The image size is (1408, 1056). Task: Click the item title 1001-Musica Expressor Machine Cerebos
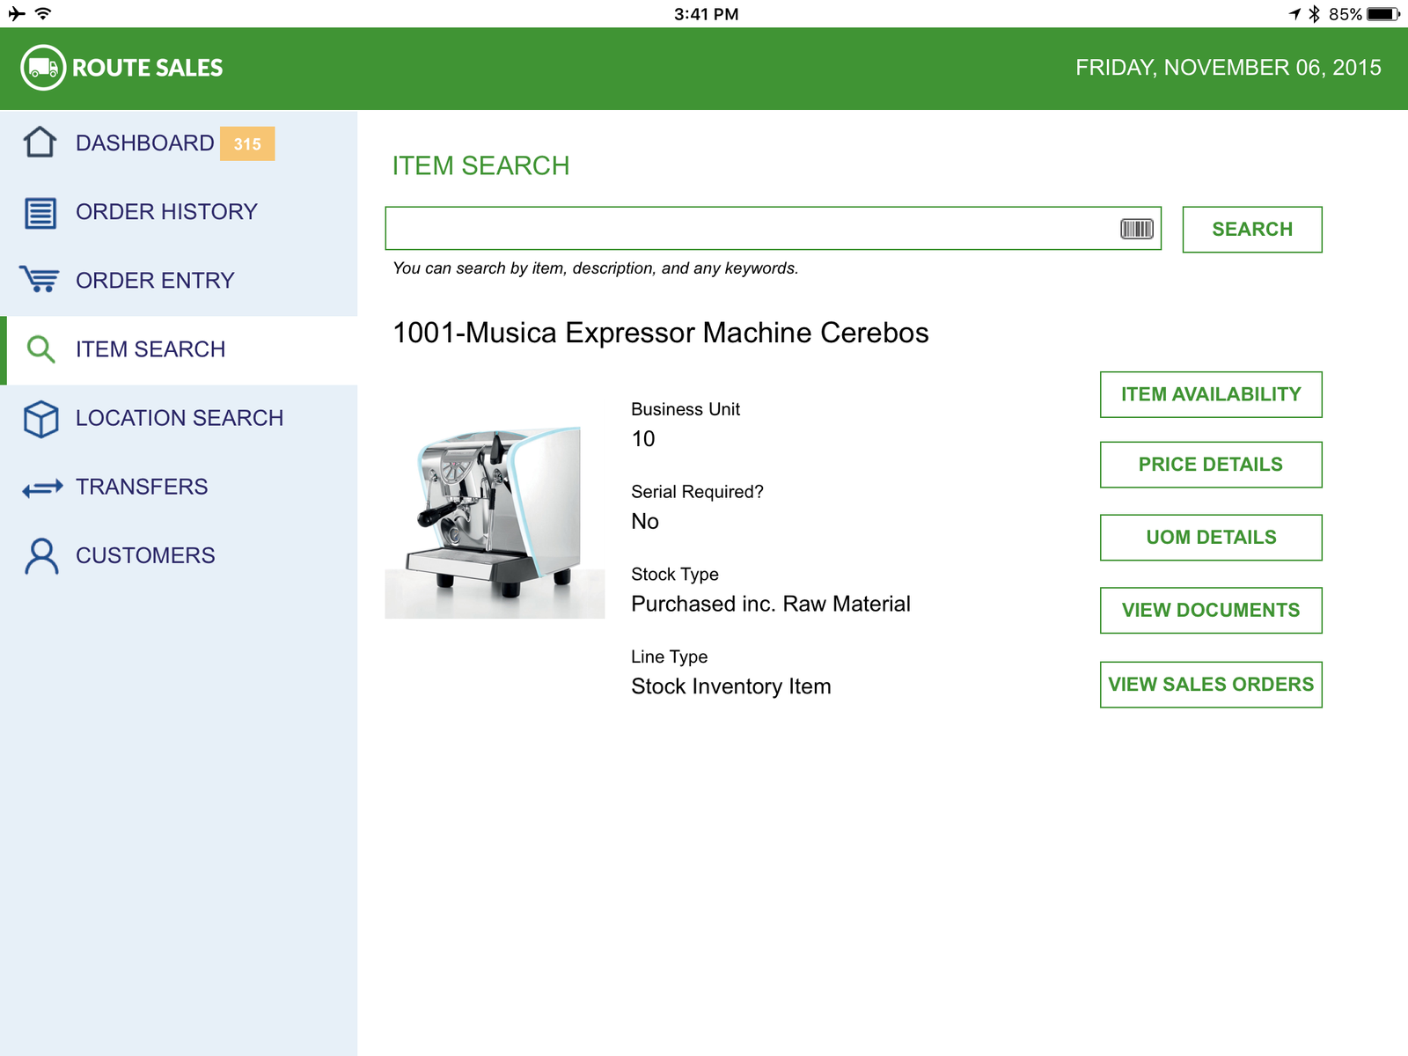[x=660, y=334]
